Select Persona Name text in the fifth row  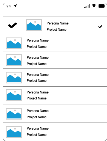coord(38,92)
